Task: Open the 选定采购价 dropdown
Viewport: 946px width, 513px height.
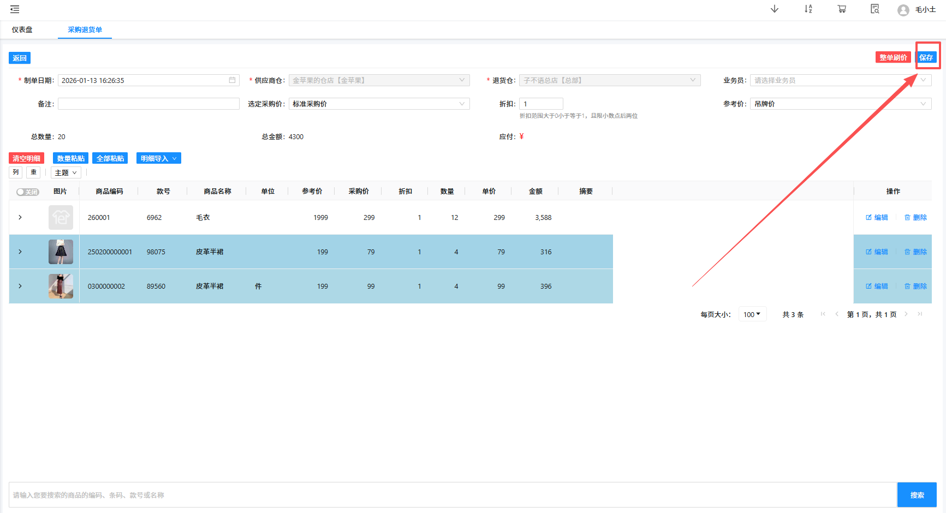Action: tap(379, 104)
